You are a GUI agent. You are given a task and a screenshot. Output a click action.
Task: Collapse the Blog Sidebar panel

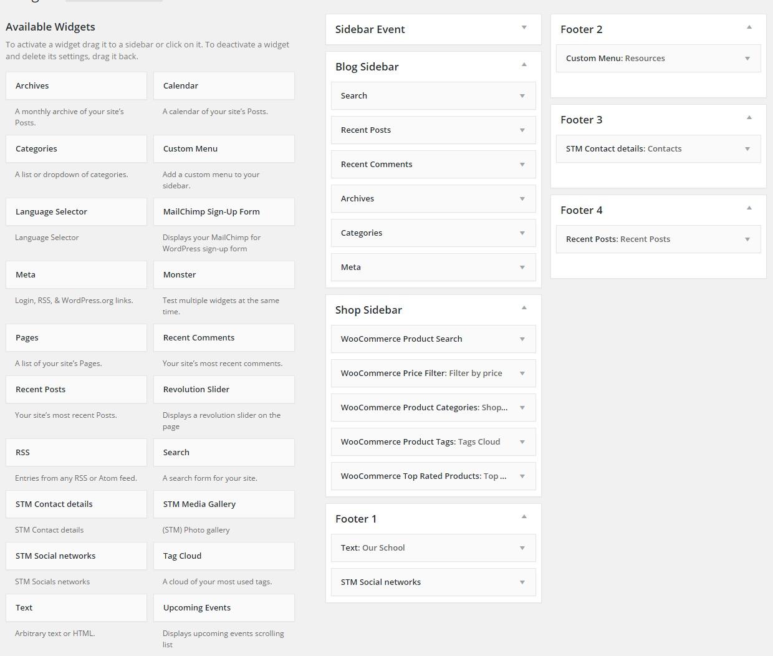[x=524, y=65]
